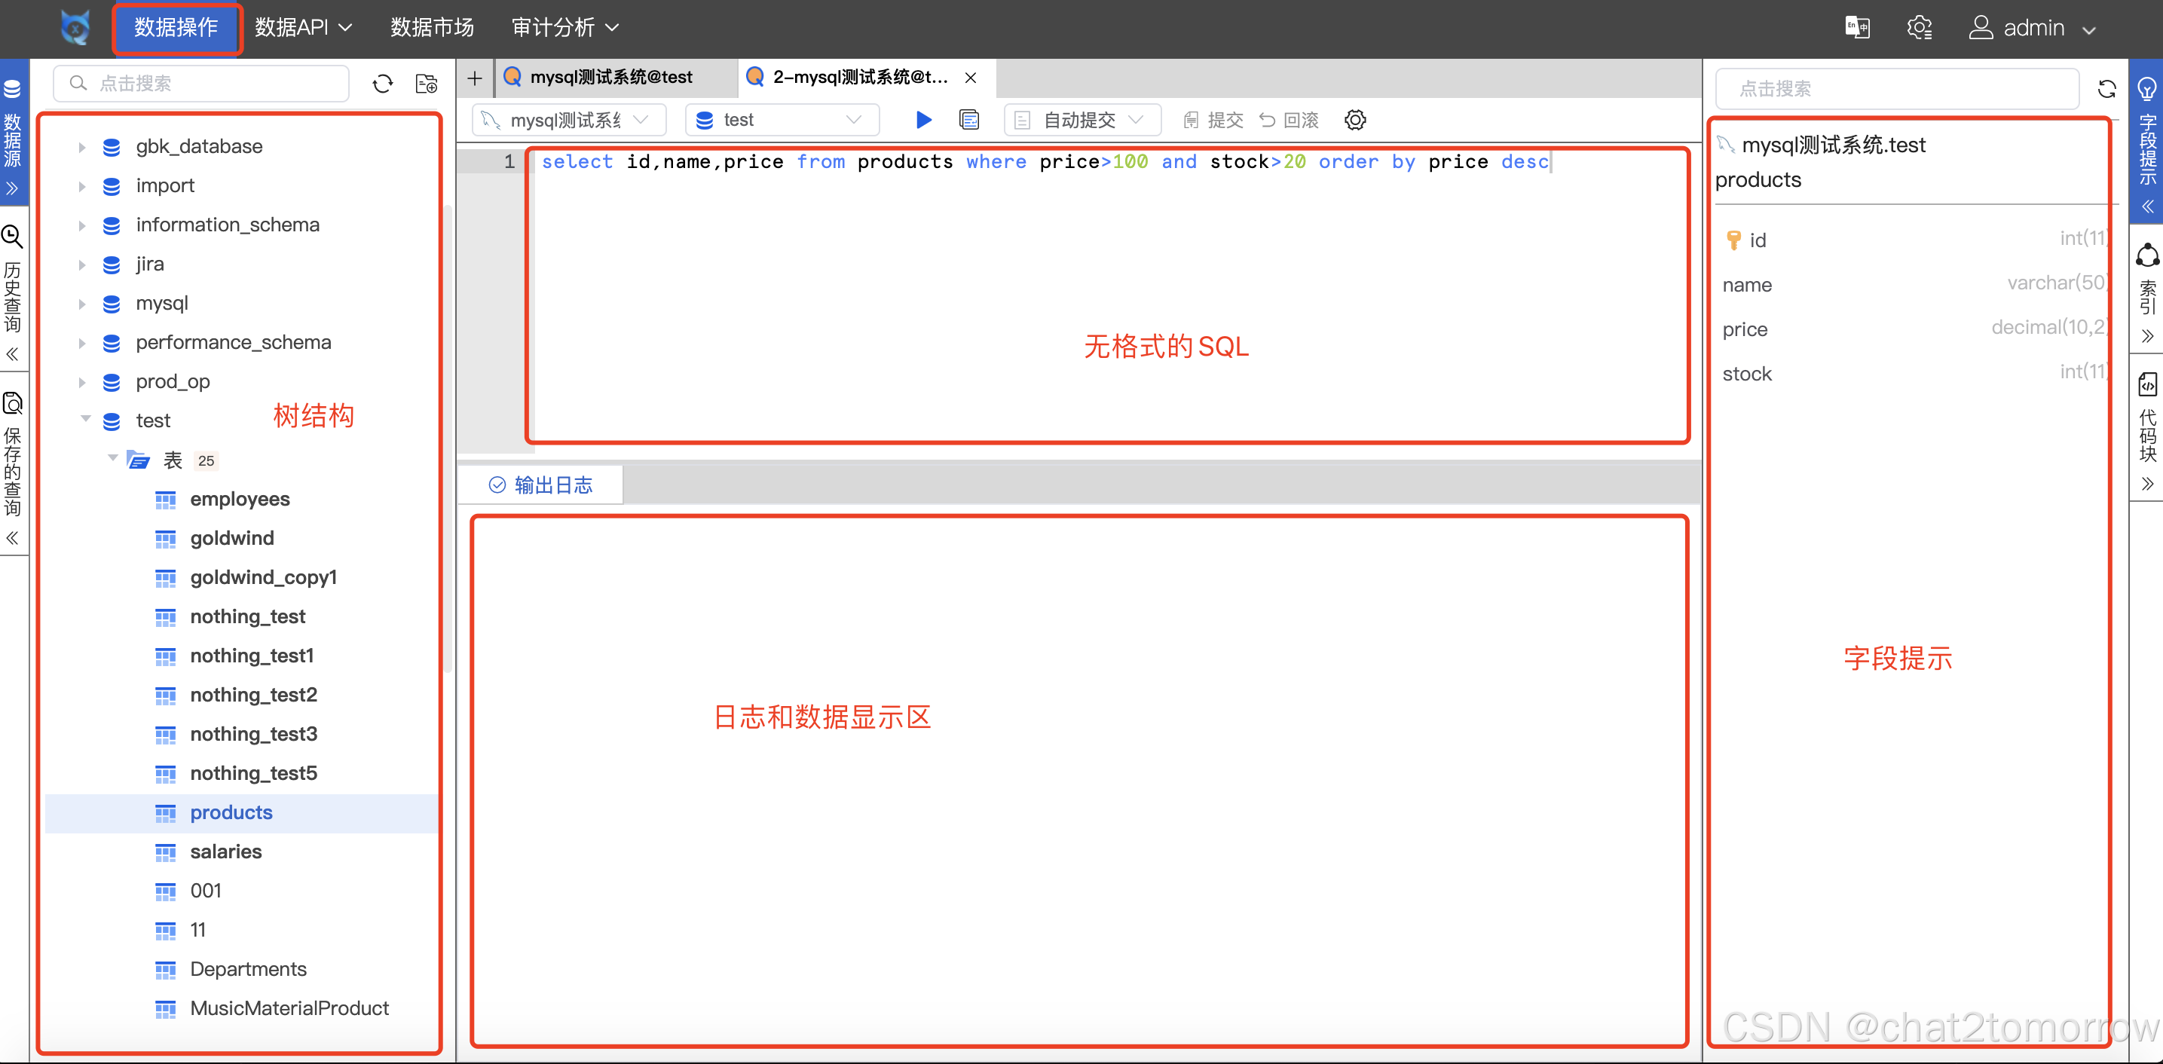Open the SQL formatting icon next to run button
Image resolution: width=2163 pixels, height=1064 pixels.
[x=969, y=119]
